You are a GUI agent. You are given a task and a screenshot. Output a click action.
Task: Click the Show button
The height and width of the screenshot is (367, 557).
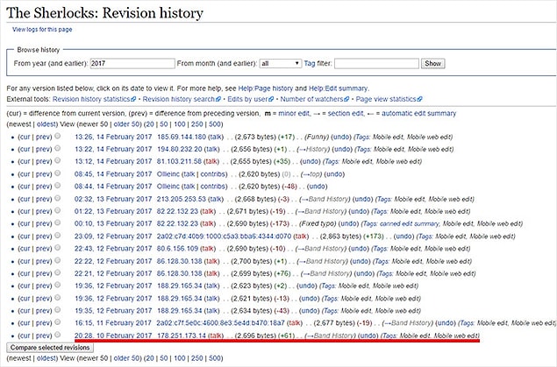click(x=433, y=63)
